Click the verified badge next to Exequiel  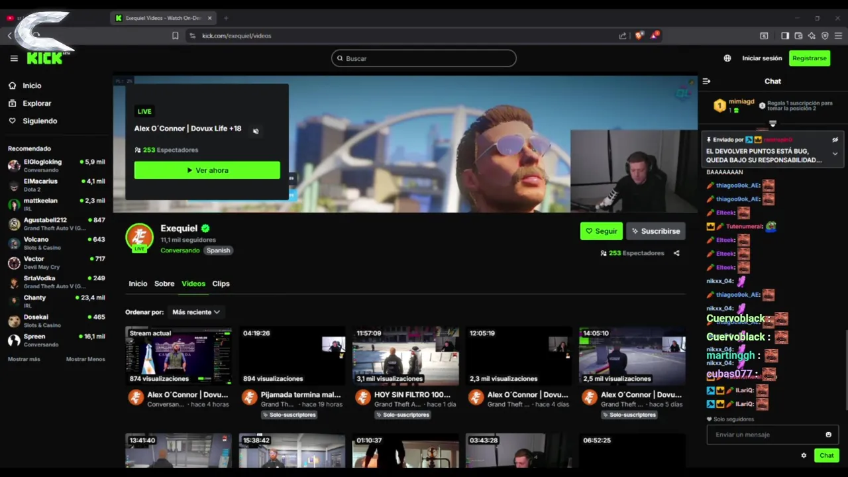(205, 229)
